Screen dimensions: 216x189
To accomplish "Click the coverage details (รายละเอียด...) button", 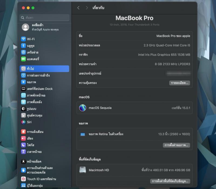I will [180, 83].
